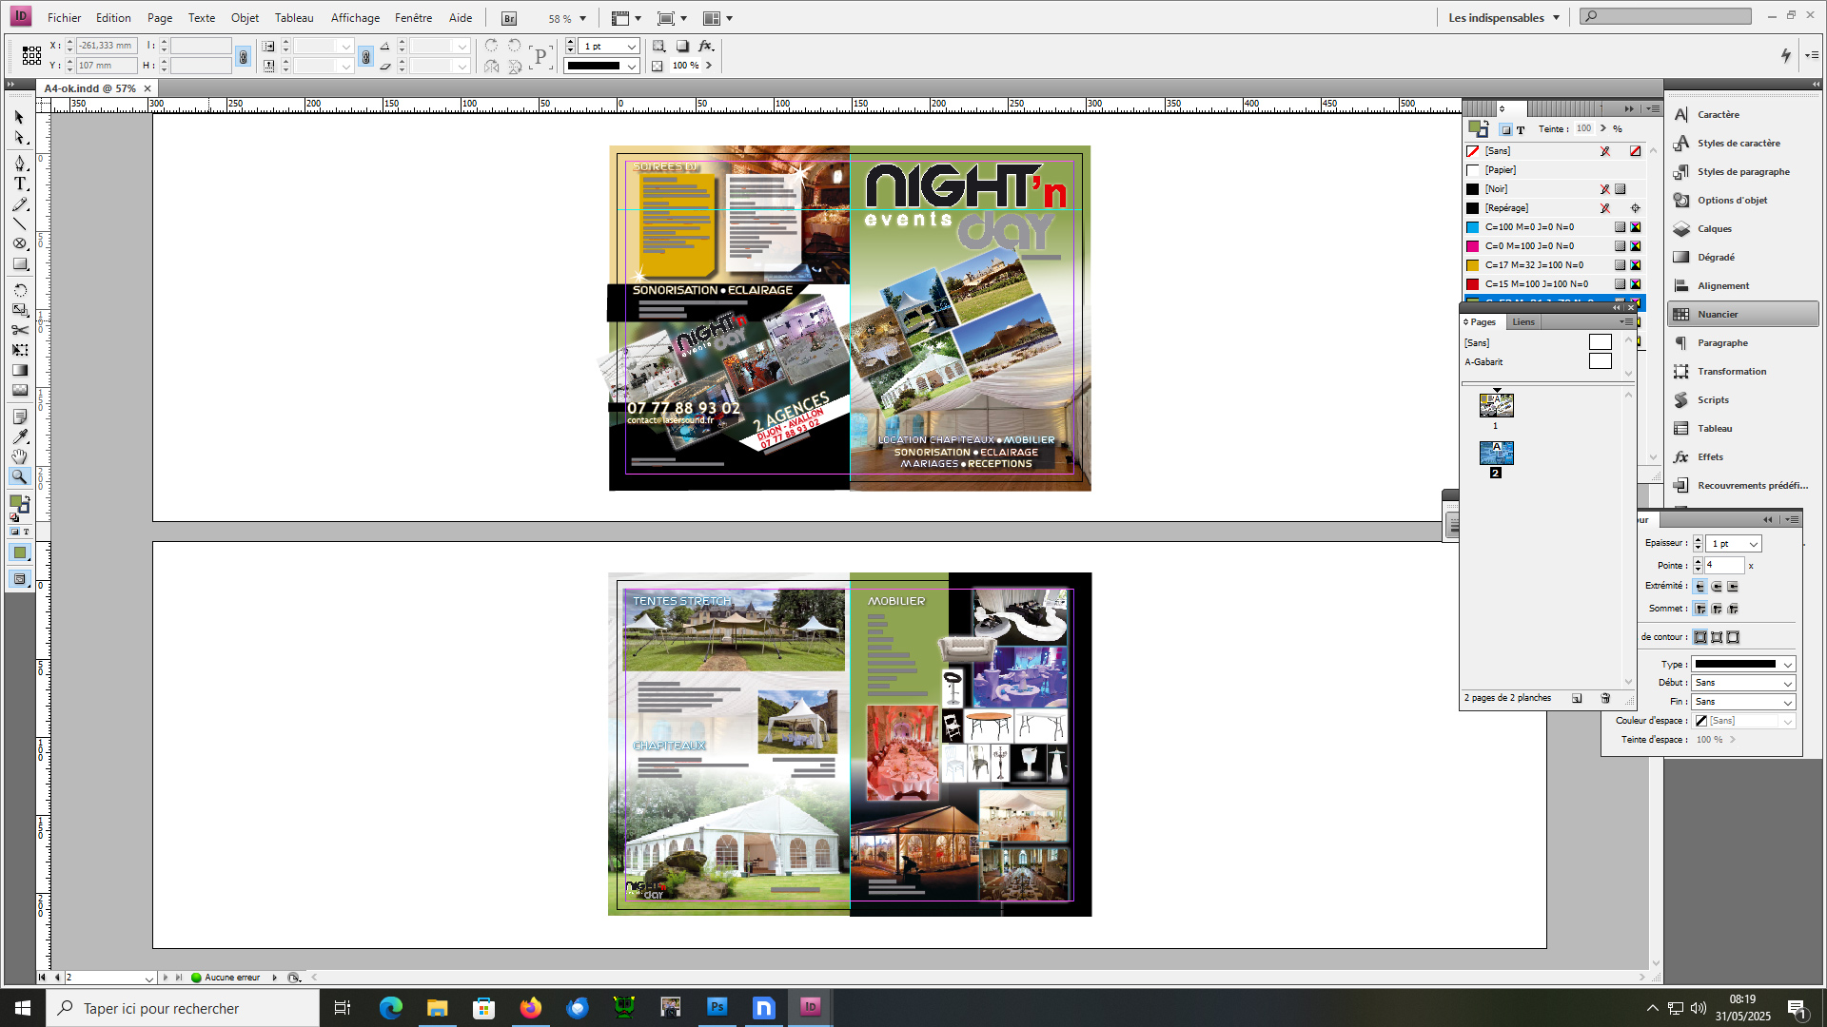Delete selected page with trash icon

click(1605, 698)
